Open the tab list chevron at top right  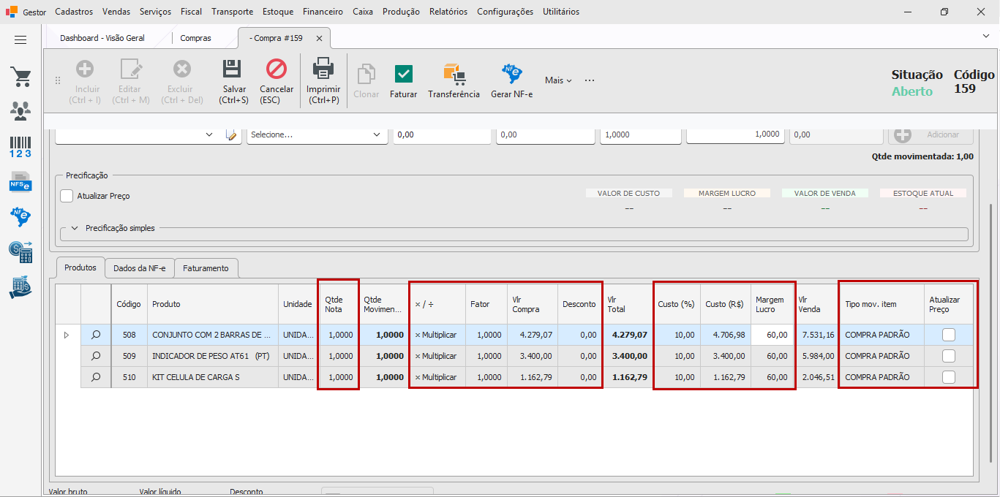coord(985,36)
